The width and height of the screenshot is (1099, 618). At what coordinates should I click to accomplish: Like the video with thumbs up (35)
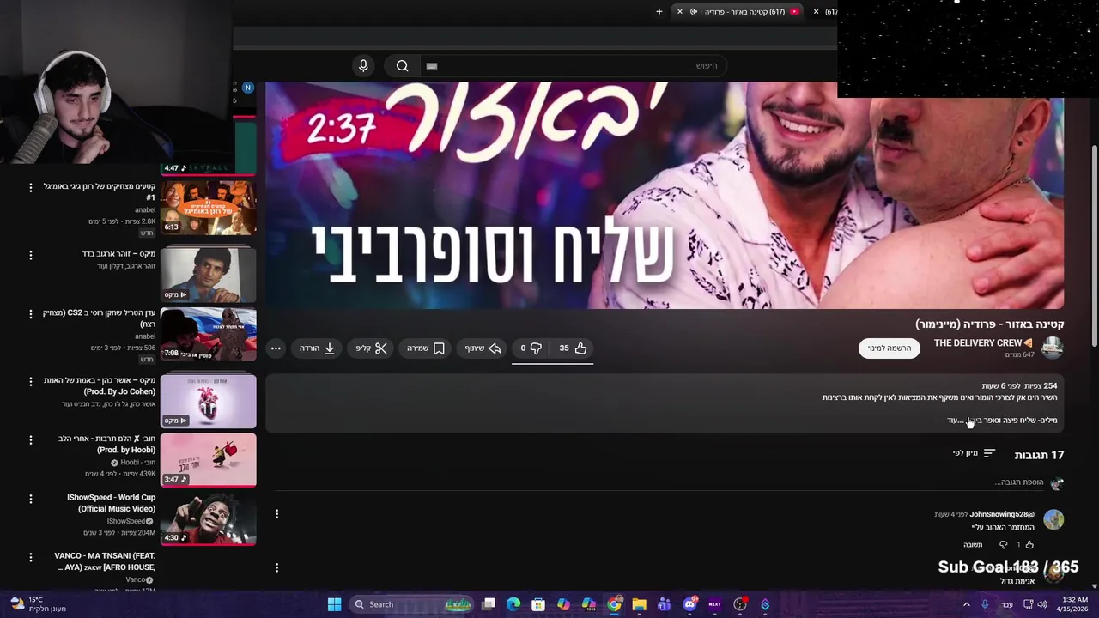point(572,348)
